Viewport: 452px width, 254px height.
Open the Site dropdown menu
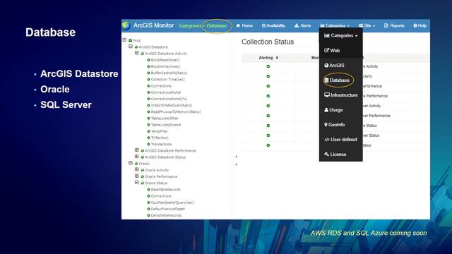(x=367, y=25)
